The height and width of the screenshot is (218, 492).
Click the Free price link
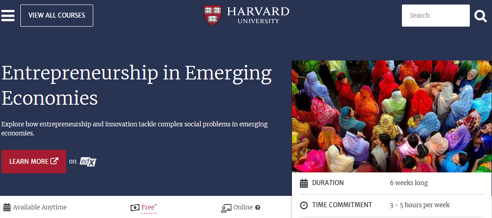pyautogui.click(x=148, y=208)
